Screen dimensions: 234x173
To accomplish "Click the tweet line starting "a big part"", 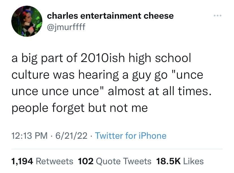I will [x=101, y=58].
